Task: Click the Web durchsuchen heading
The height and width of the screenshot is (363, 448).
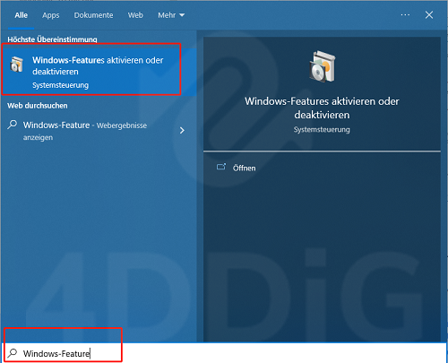Action: click(38, 106)
